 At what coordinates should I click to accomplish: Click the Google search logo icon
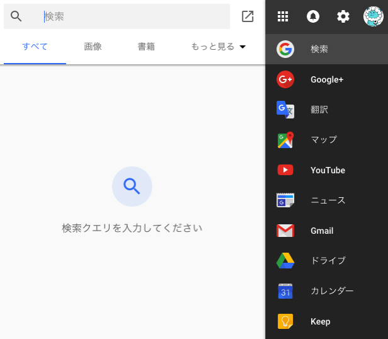click(x=285, y=49)
